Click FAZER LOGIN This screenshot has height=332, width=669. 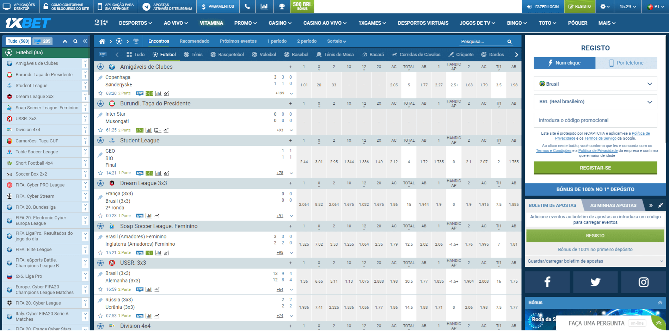click(x=543, y=6)
